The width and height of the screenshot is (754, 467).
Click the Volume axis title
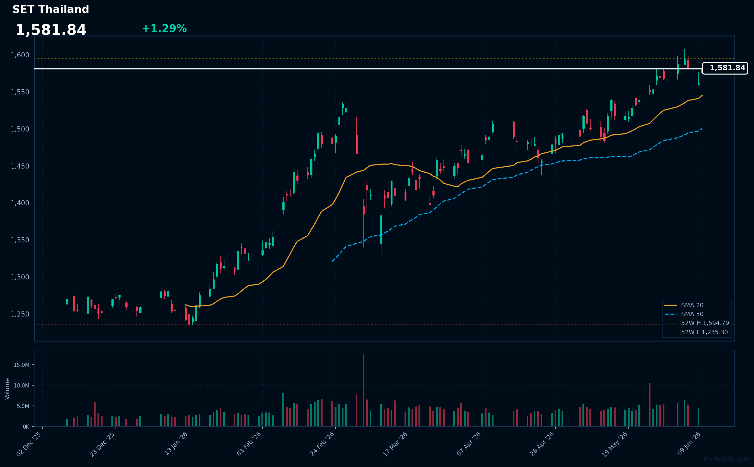(7, 389)
